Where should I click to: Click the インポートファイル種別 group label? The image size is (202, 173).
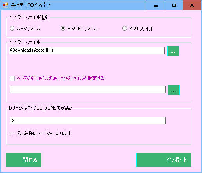pyautogui.click(x=29, y=17)
